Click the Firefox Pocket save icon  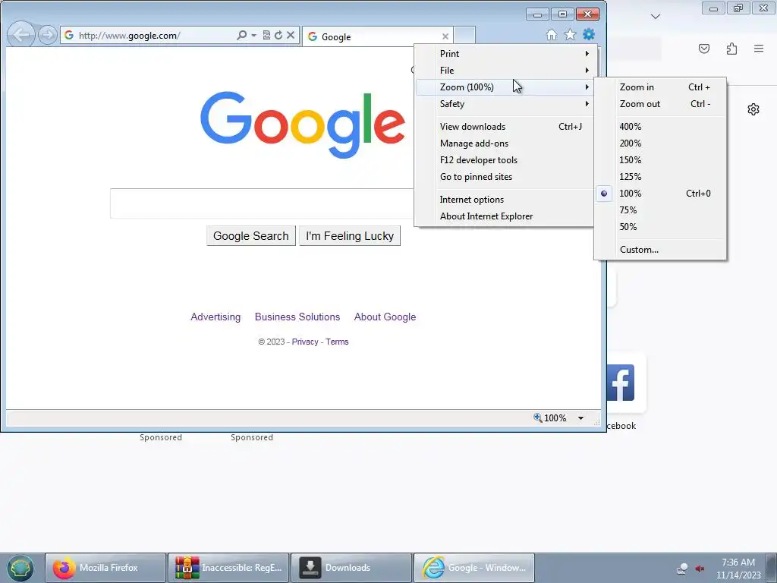pos(704,49)
